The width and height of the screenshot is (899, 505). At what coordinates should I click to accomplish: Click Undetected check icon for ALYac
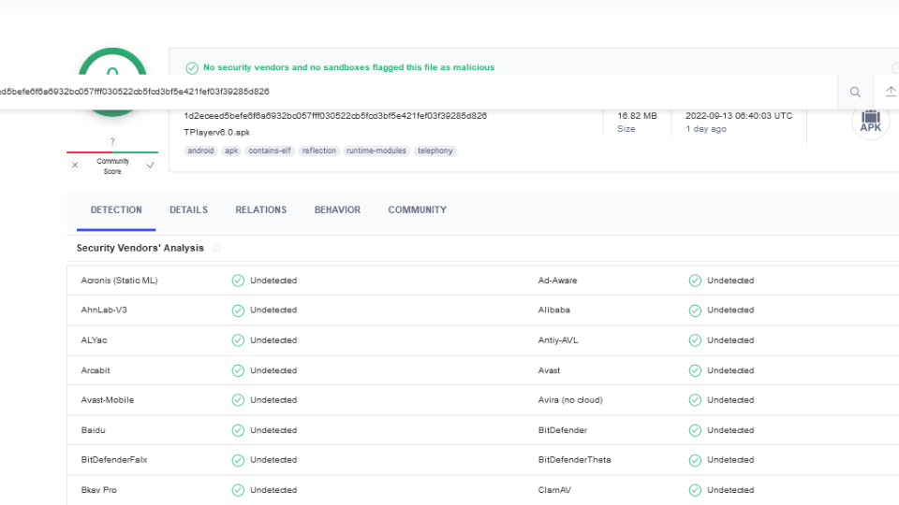pyautogui.click(x=238, y=340)
